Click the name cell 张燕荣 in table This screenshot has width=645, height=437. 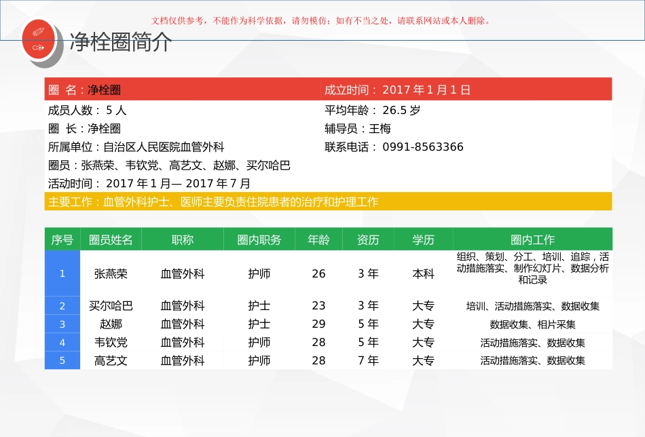pyautogui.click(x=111, y=273)
